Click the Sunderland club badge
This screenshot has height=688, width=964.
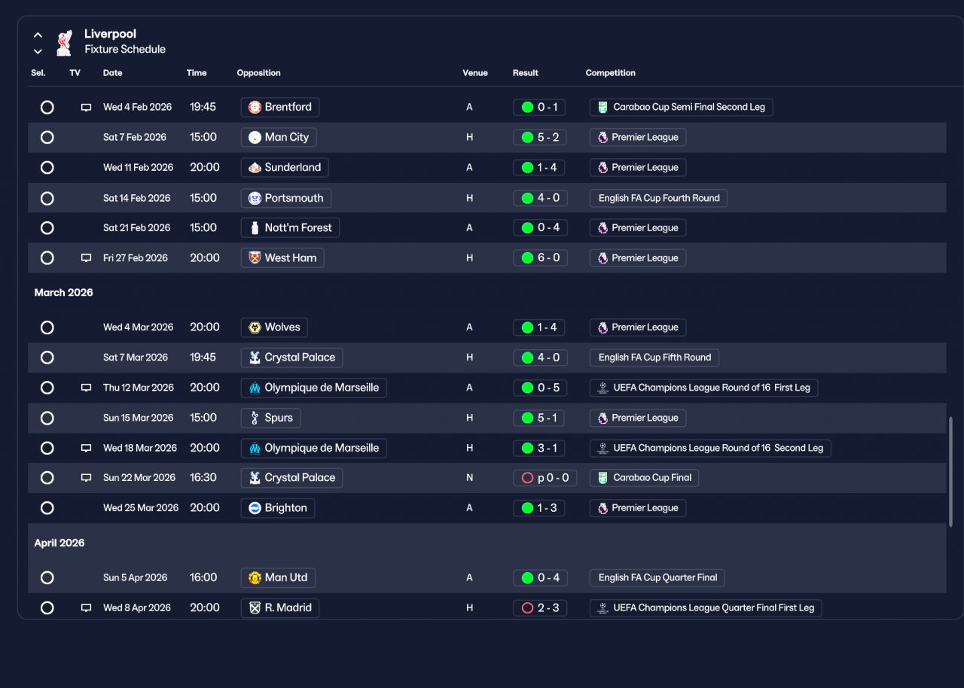pyautogui.click(x=255, y=167)
